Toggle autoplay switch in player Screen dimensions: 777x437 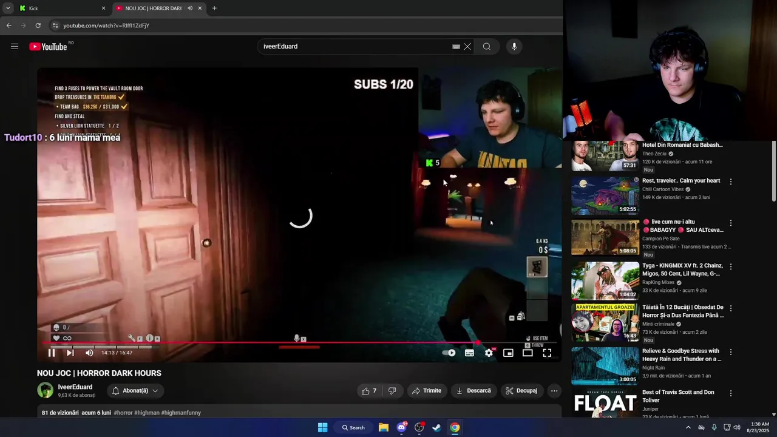pyautogui.click(x=449, y=353)
